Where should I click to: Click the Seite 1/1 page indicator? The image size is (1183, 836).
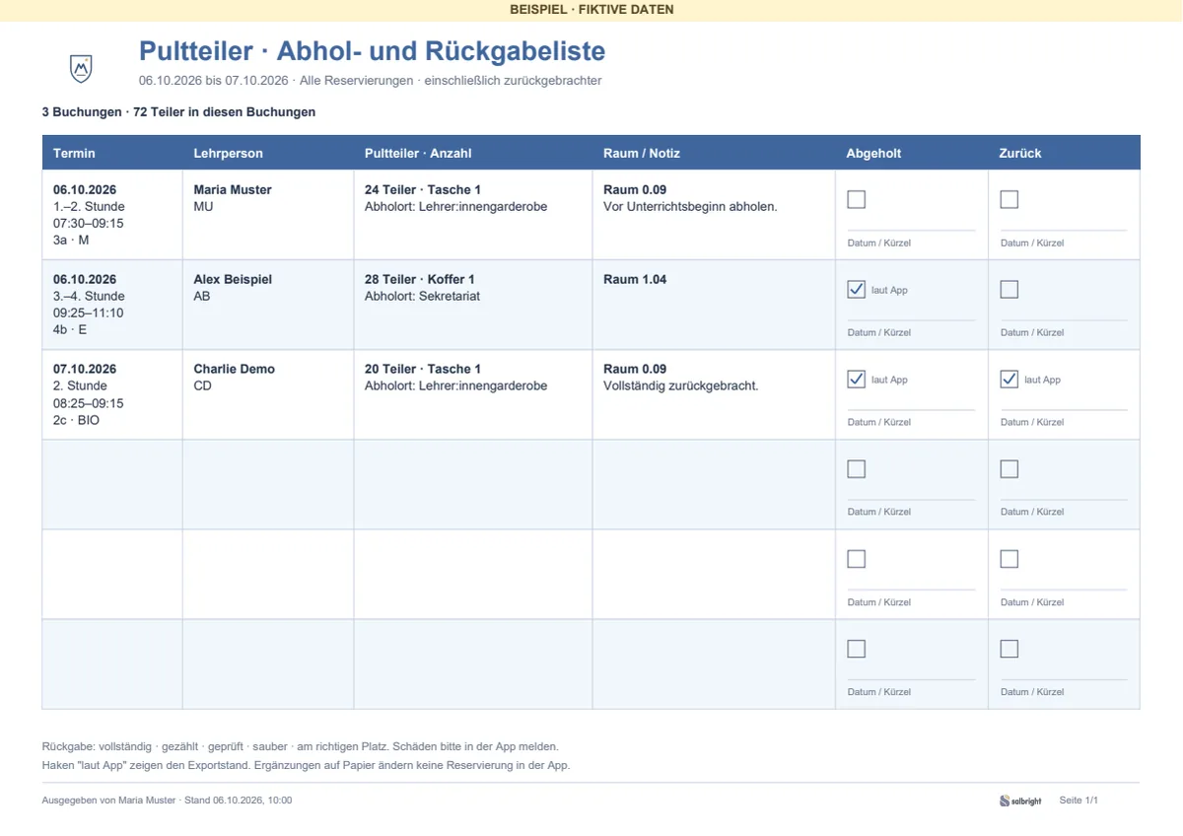tap(1079, 801)
